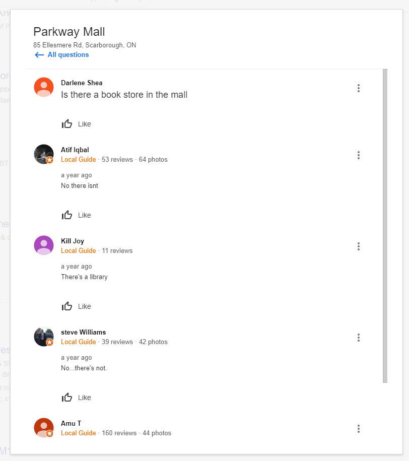Image resolution: width=409 pixels, height=461 pixels.
Task: Click Kill Joy's purple avatar
Action: [x=44, y=245]
